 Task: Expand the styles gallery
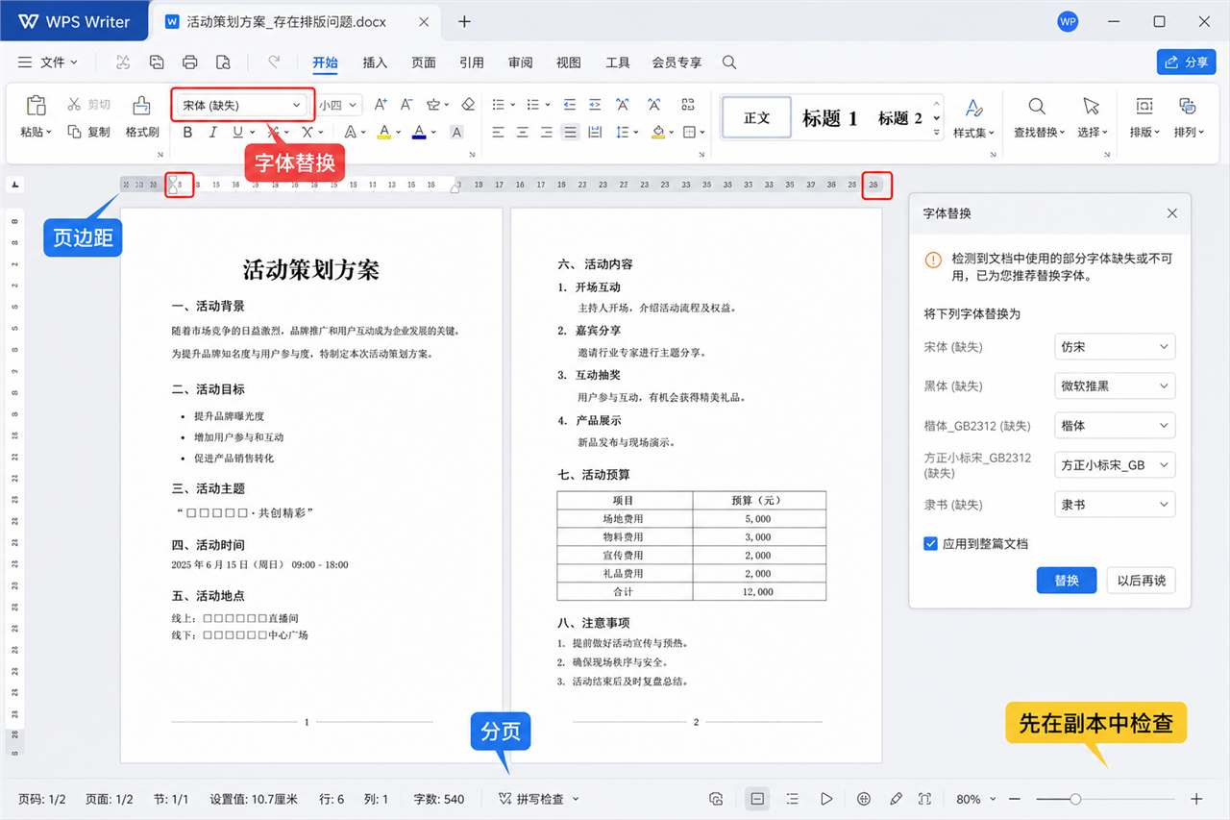click(938, 133)
